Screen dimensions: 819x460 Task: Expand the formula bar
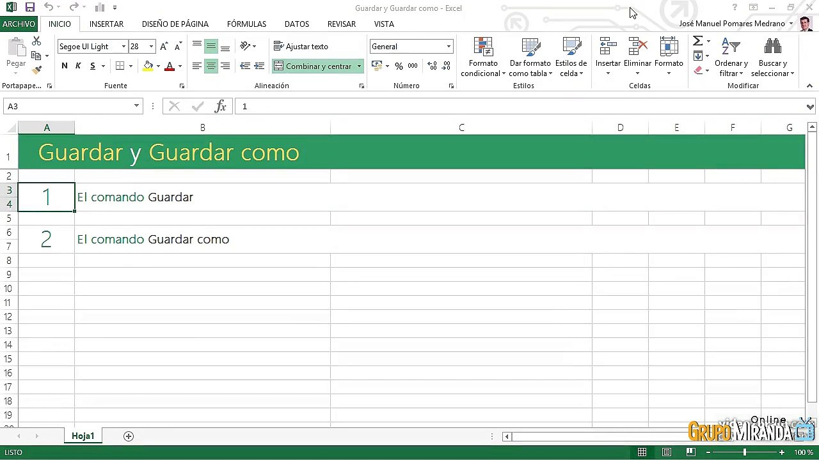click(x=810, y=107)
